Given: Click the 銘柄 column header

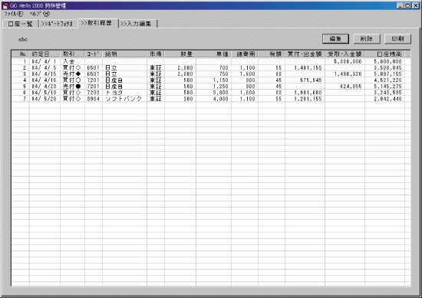Looking at the screenshot, I should point(124,54).
